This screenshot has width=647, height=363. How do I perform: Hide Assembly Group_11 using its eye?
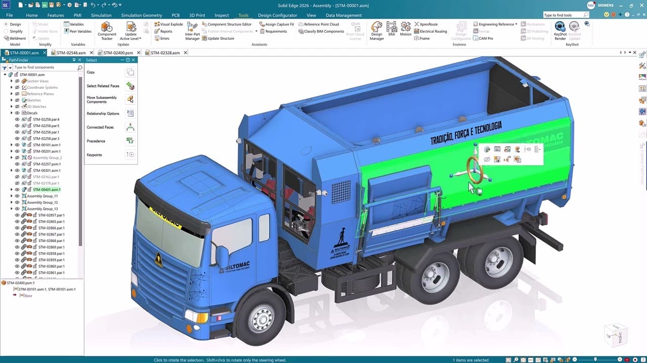click(x=17, y=196)
